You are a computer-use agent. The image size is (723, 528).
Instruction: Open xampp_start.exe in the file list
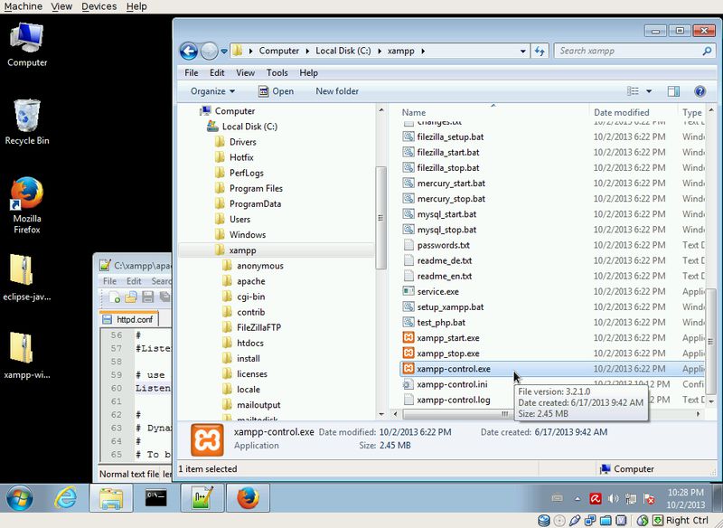[447, 337]
